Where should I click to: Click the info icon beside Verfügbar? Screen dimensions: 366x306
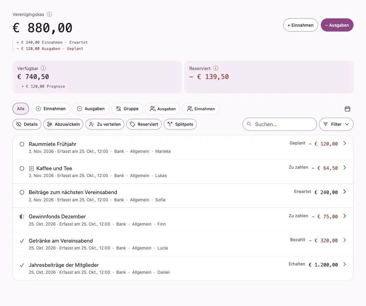[x=43, y=68]
